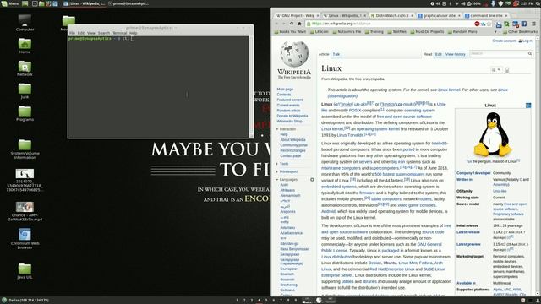Viewport: 541px width, 304px height.
Task: Switch to DistroWatch.com browser tab
Action: click(391, 15)
